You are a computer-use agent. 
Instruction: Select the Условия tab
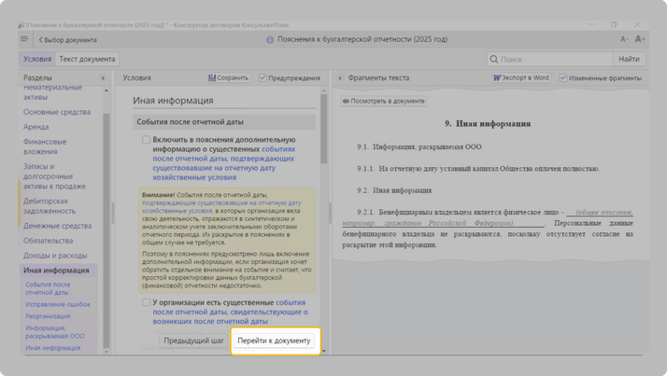pos(37,59)
